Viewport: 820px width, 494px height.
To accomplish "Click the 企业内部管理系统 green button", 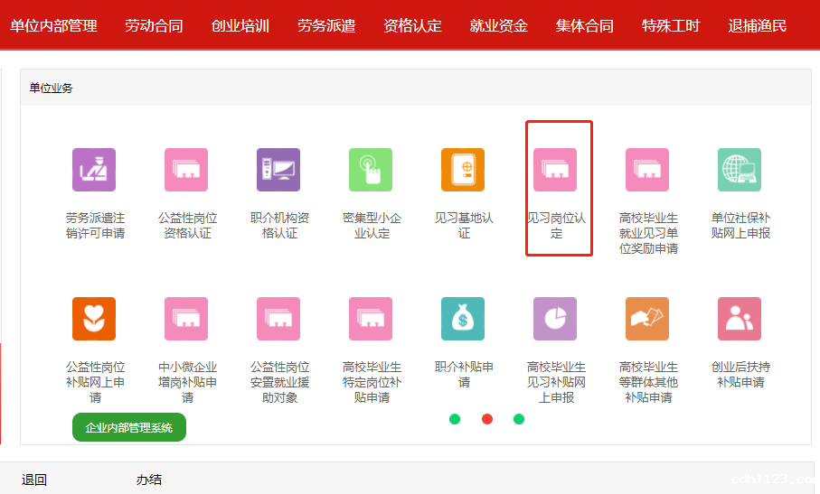I will (x=129, y=427).
